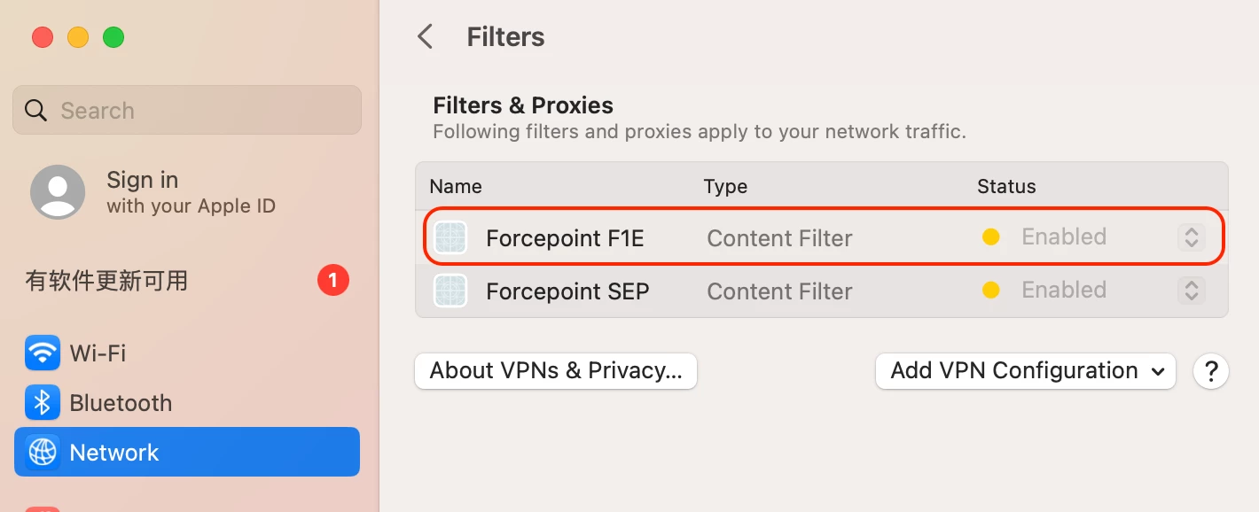
Task: Open Bluetooth settings via its icon
Action: coord(43,402)
